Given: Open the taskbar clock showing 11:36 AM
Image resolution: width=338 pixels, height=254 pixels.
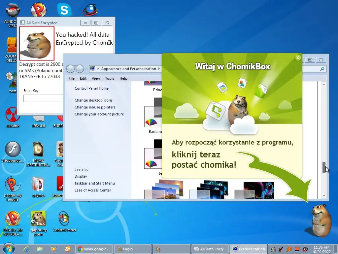Looking at the screenshot, I should (321, 249).
